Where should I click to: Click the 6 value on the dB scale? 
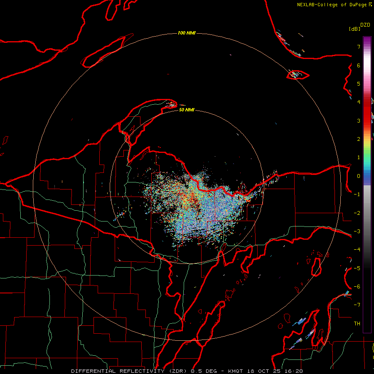359,65
